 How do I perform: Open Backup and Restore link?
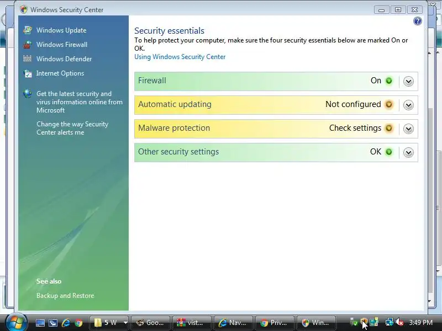click(65, 296)
